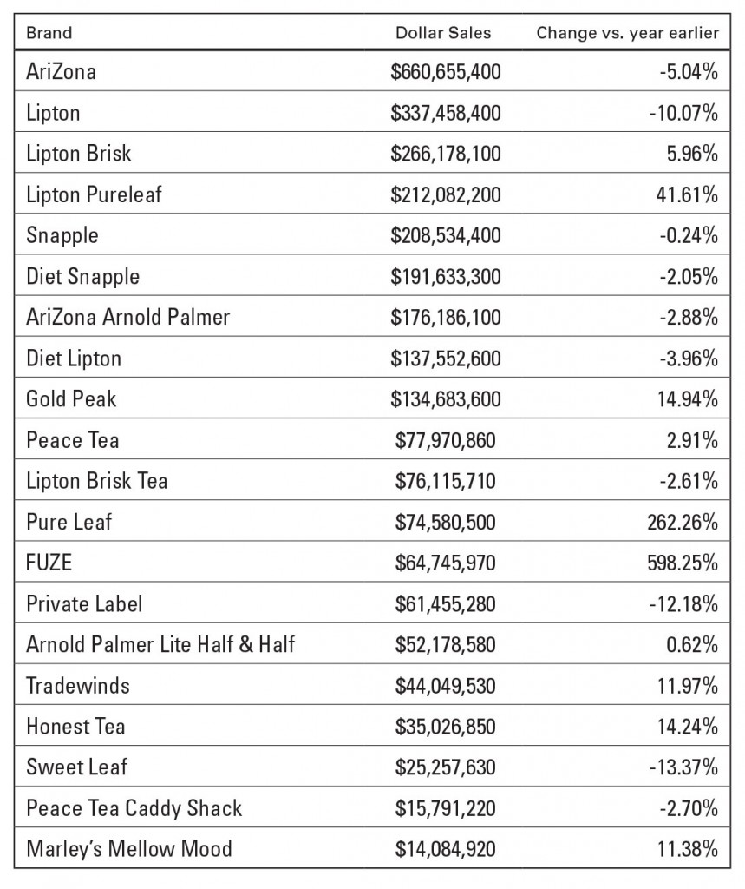
Task: Select the Tradewinds brand cell
Action: 78,686
